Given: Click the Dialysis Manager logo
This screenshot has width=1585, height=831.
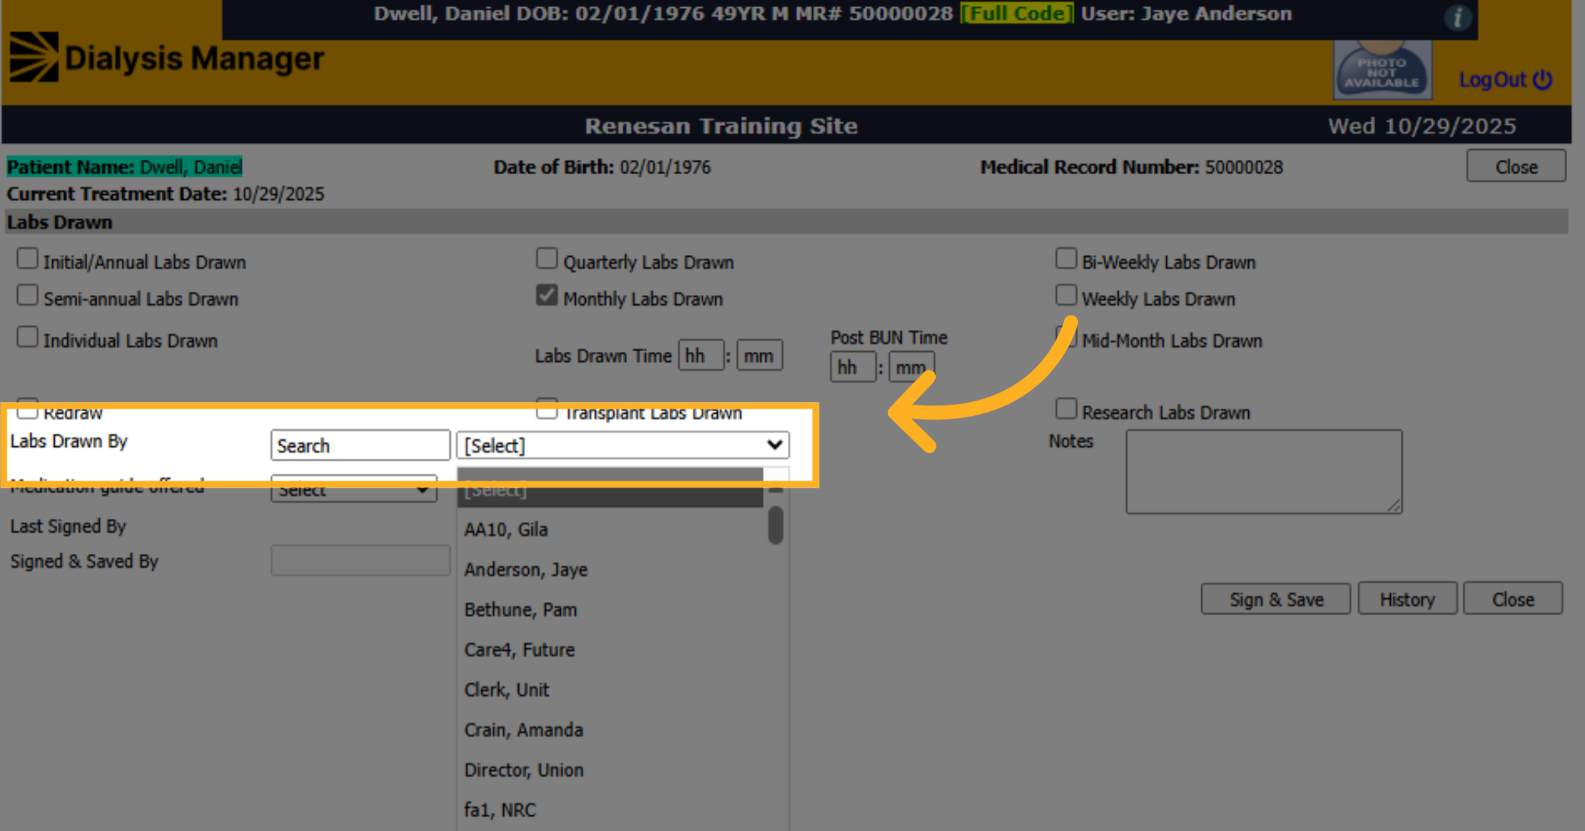Looking at the screenshot, I should pyautogui.click(x=166, y=58).
